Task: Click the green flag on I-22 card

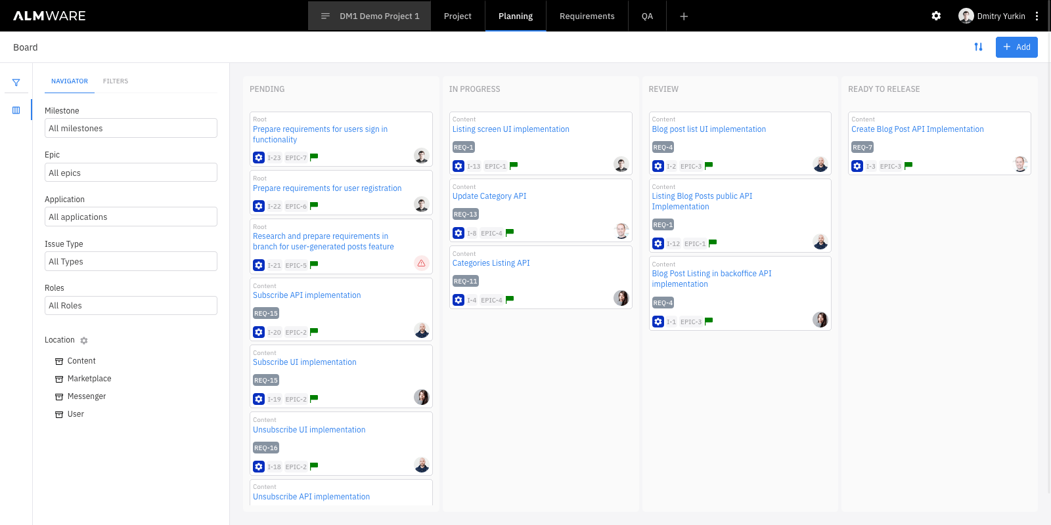Action: 314,206
